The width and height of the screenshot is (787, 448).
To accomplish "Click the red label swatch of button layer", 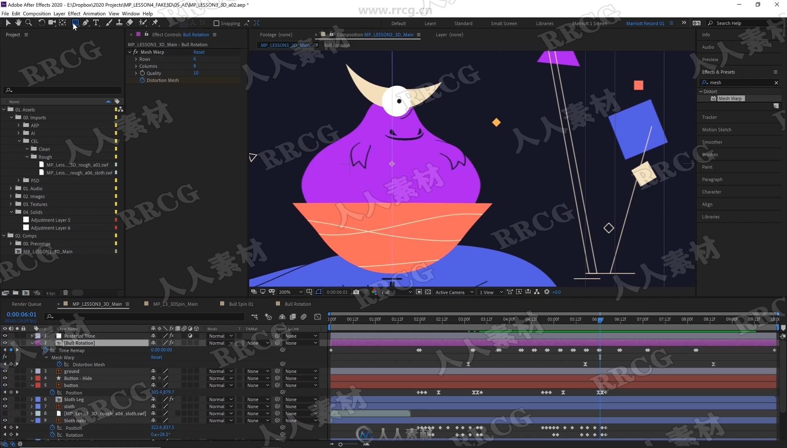I will (38, 385).
